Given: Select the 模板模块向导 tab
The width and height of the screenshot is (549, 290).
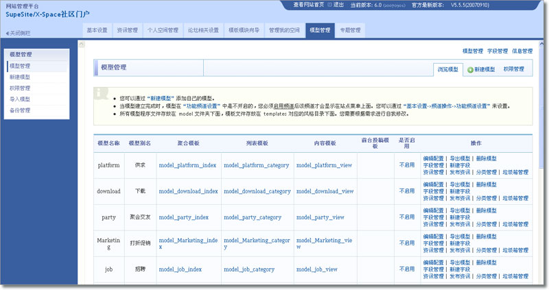Looking at the screenshot, I should (244, 30).
